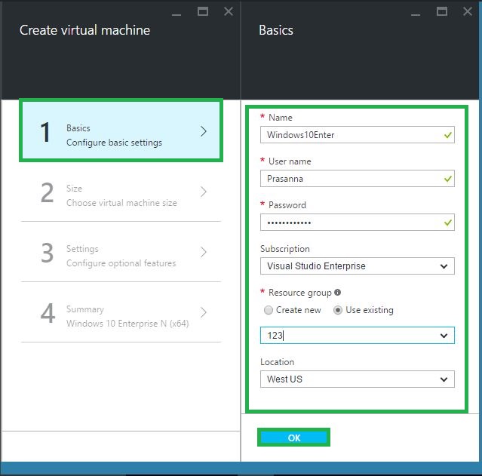Click the Password field

coord(358,222)
